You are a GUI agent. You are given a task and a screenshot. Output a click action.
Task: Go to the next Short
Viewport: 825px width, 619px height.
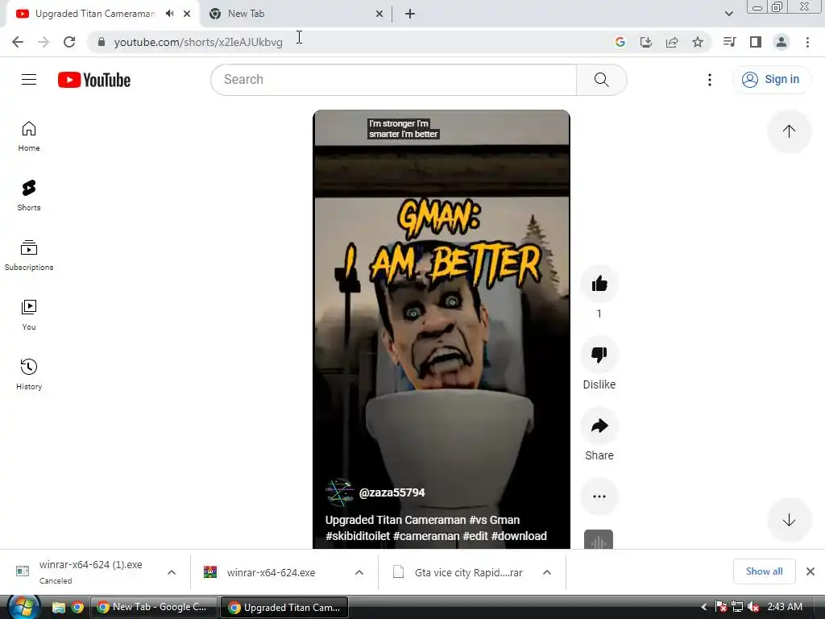pyautogui.click(x=789, y=520)
